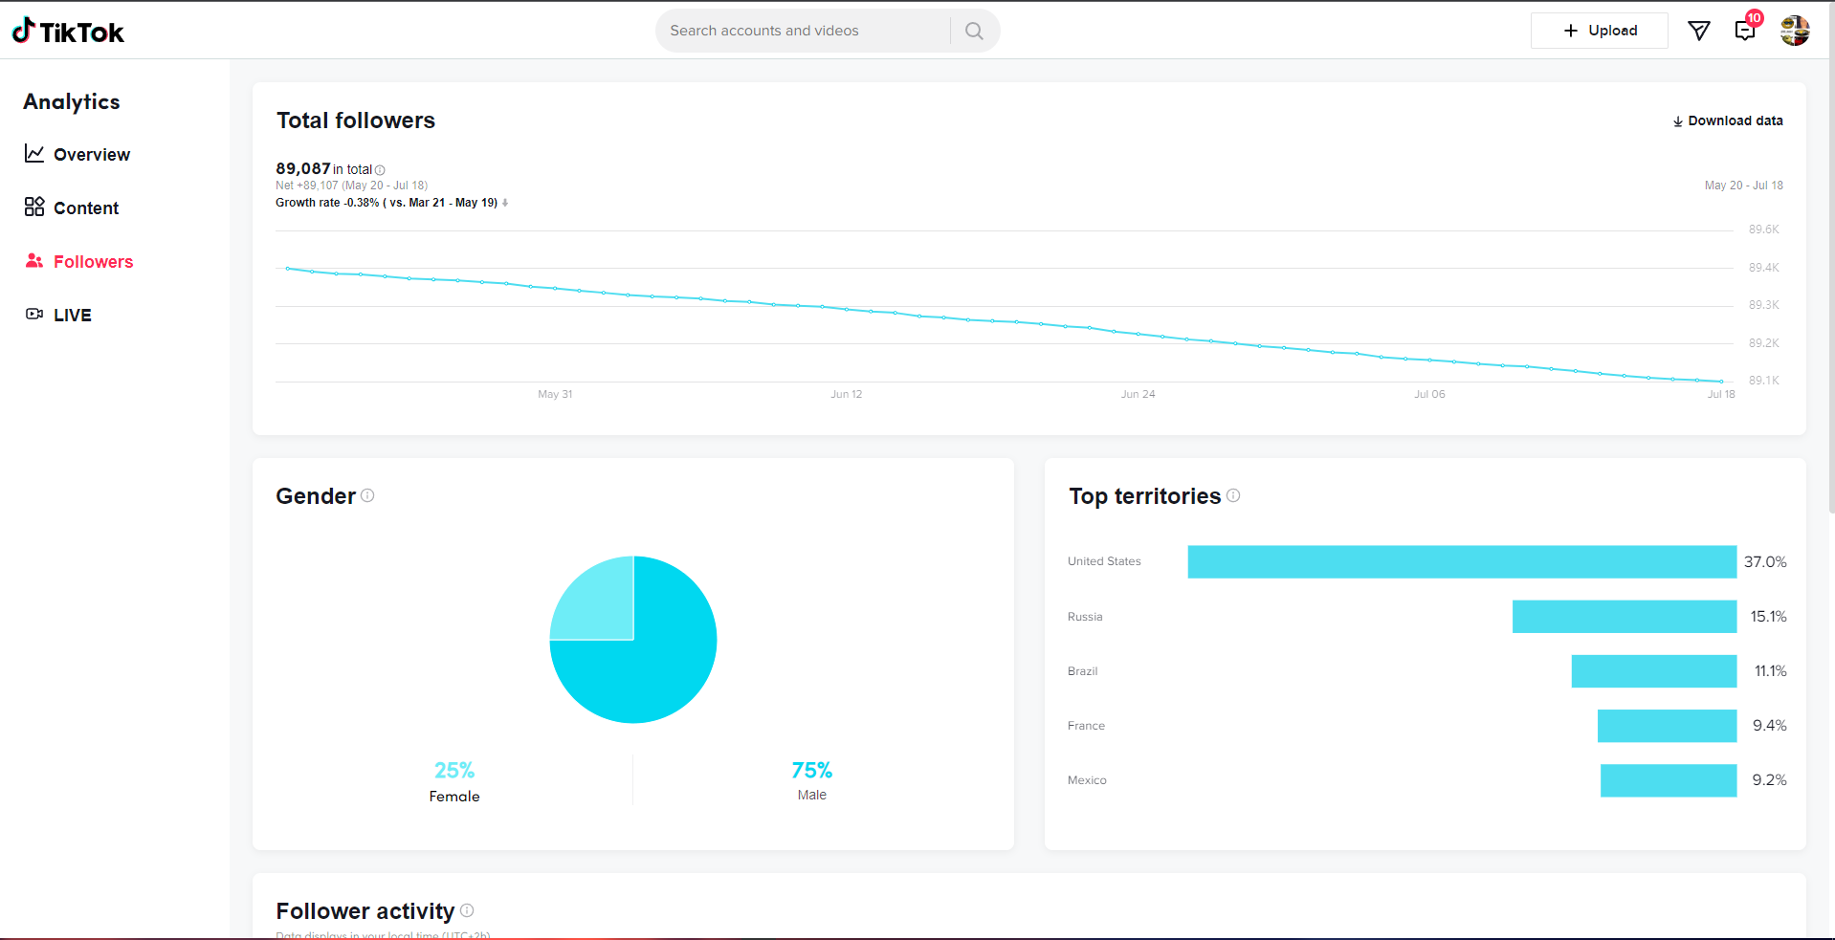Open the inbox notifications icon
Image resolution: width=1835 pixels, height=940 pixels.
point(1745,31)
